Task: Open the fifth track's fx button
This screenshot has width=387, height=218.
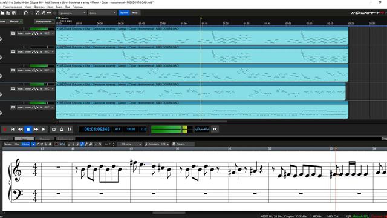Action: pyautogui.click(x=41, y=107)
